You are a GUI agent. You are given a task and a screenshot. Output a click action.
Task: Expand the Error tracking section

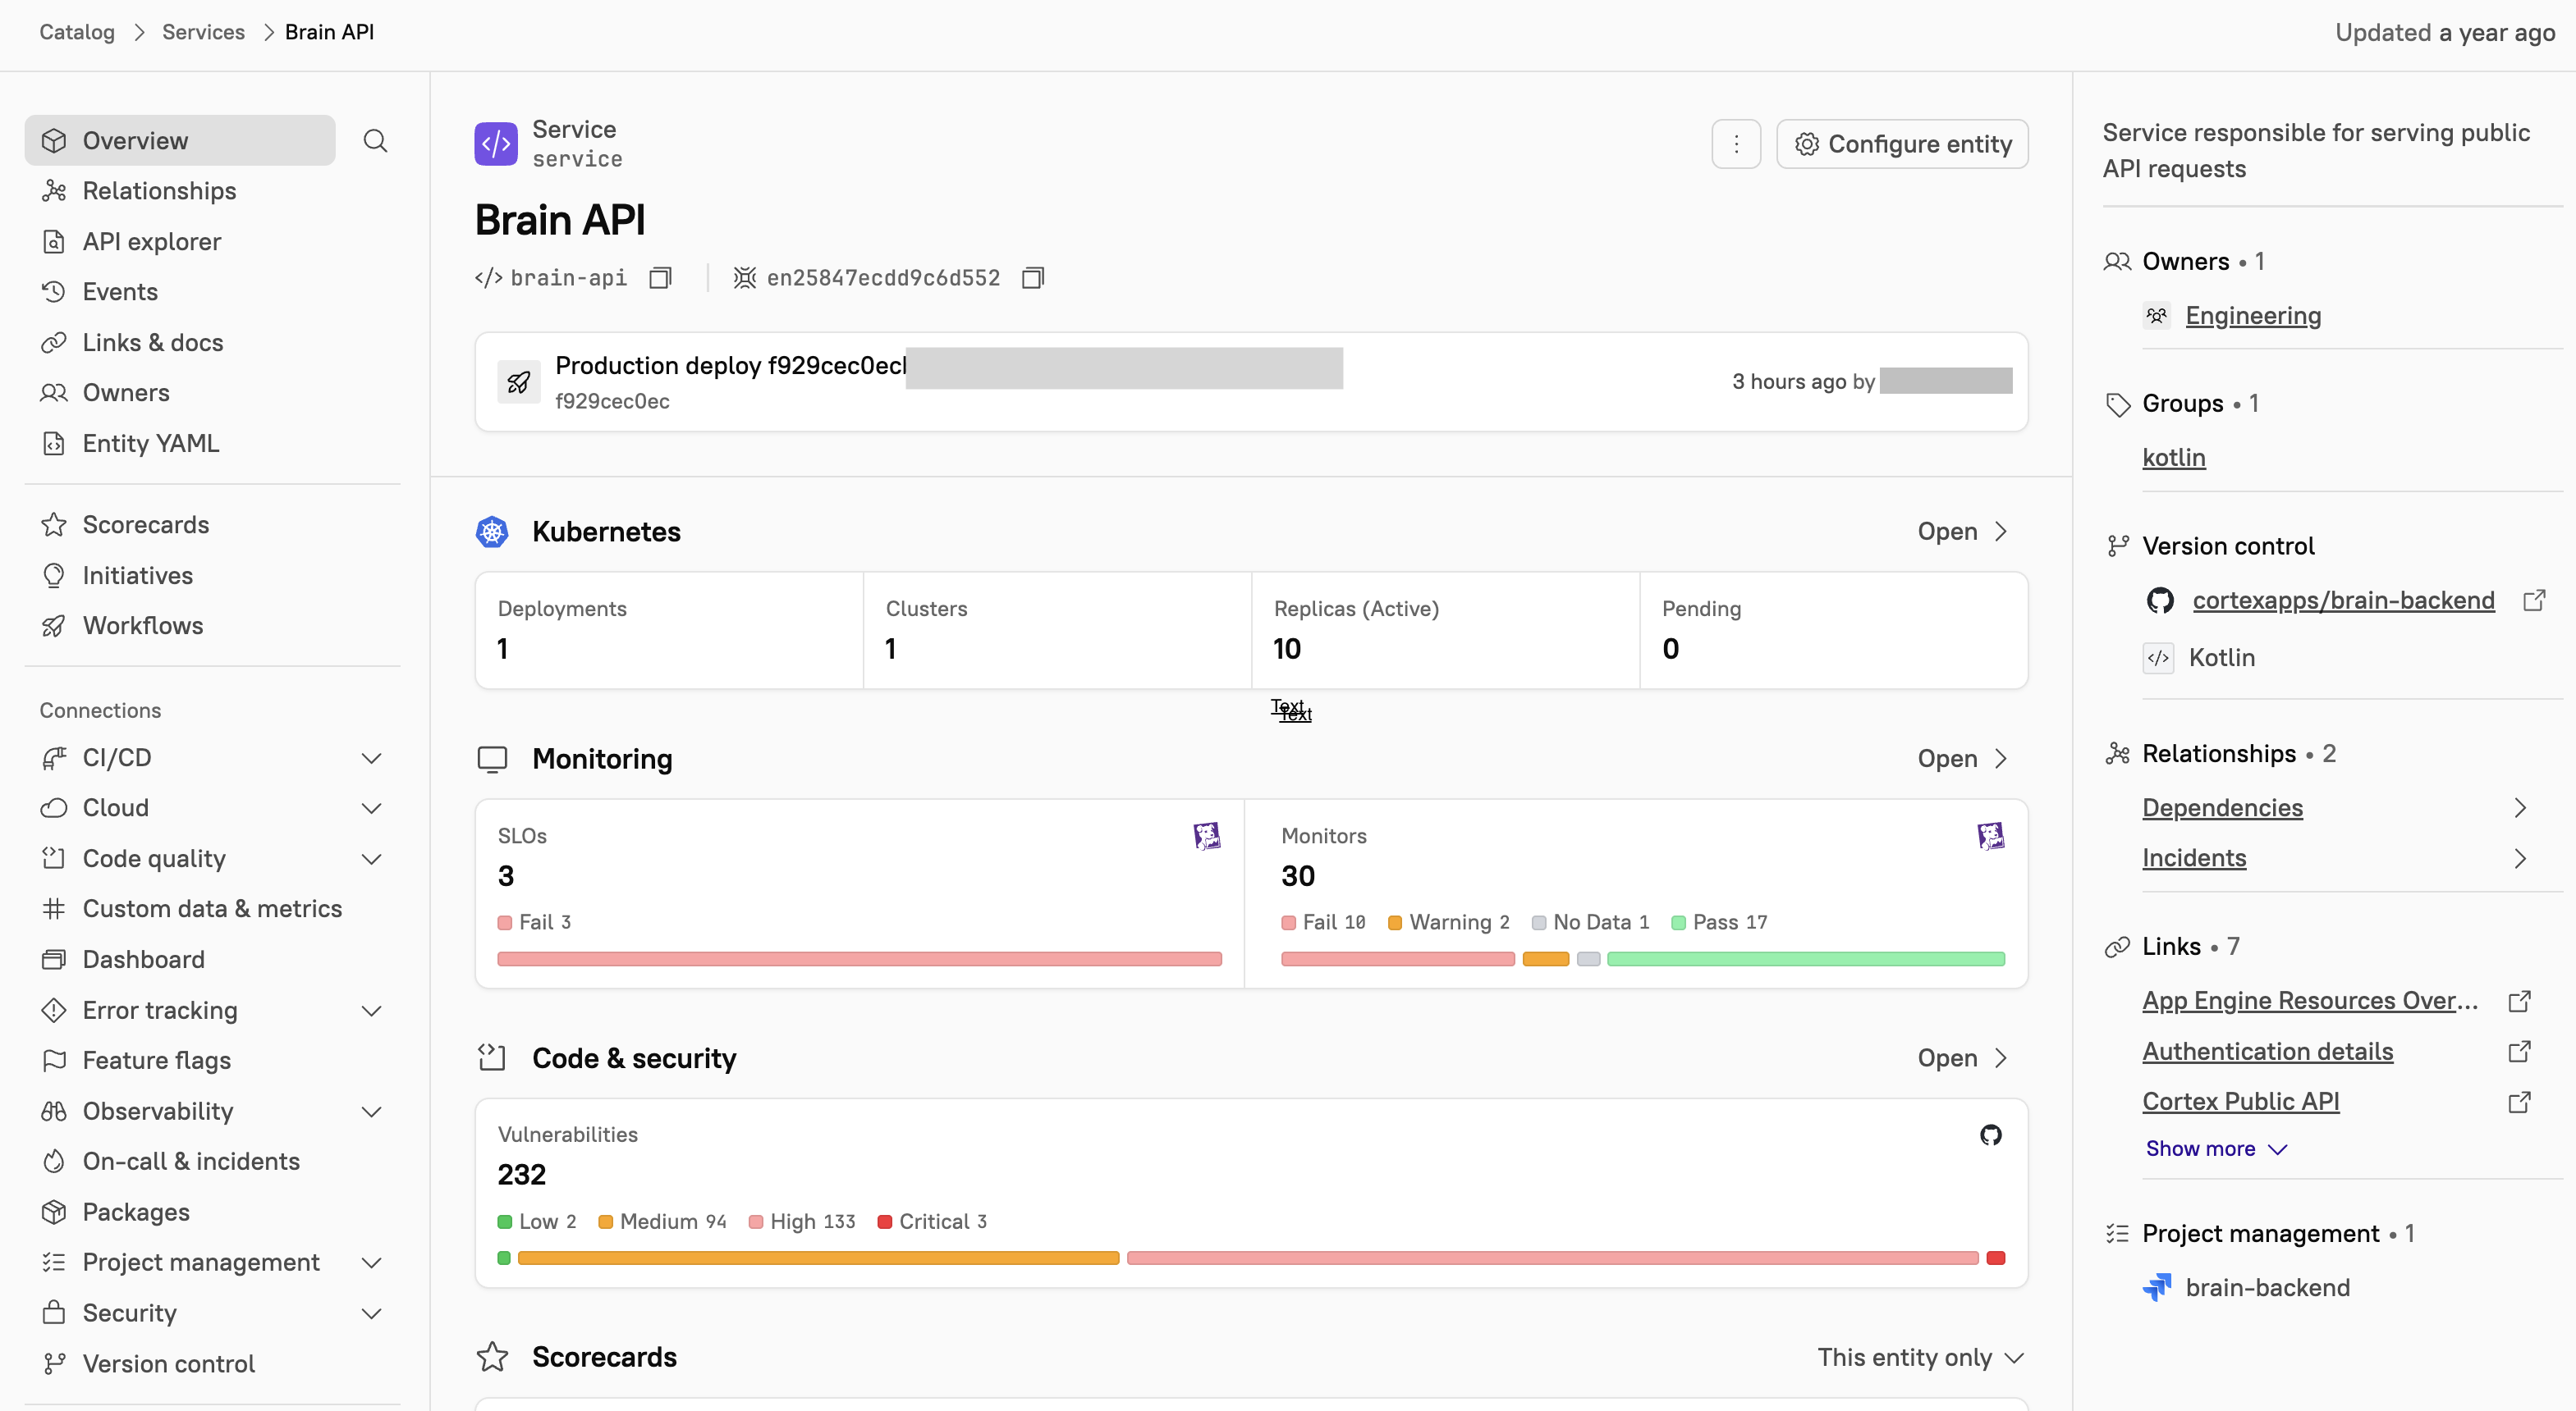tap(371, 1011)
